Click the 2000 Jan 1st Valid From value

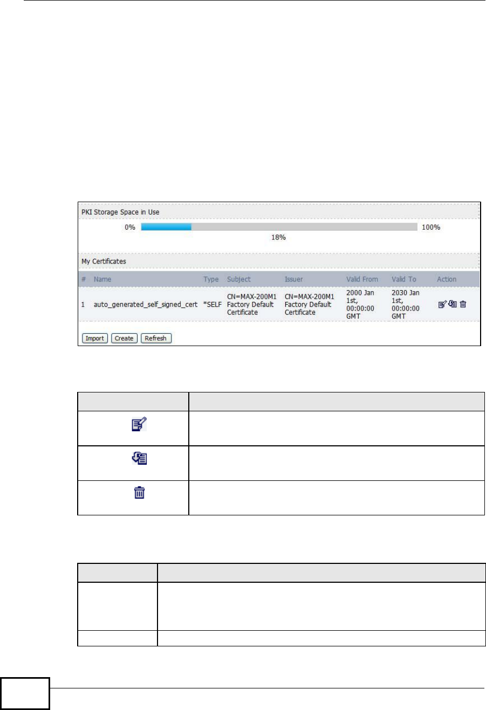(361, 305)
